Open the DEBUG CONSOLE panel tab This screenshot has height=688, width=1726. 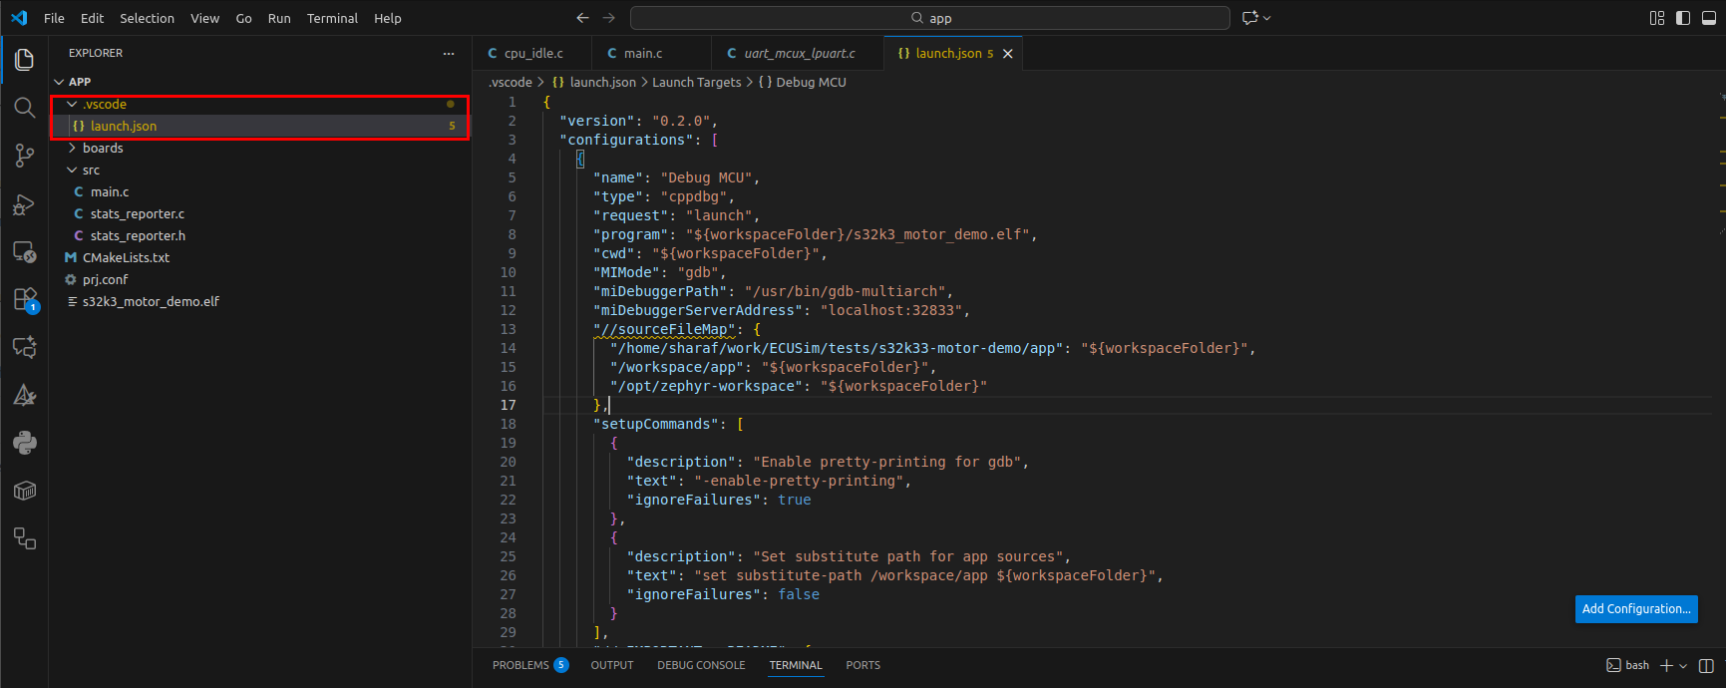pos(701,665)
